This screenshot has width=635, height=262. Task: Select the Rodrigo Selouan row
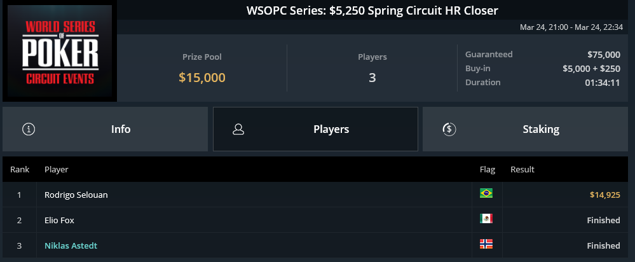tap(315, 195)
